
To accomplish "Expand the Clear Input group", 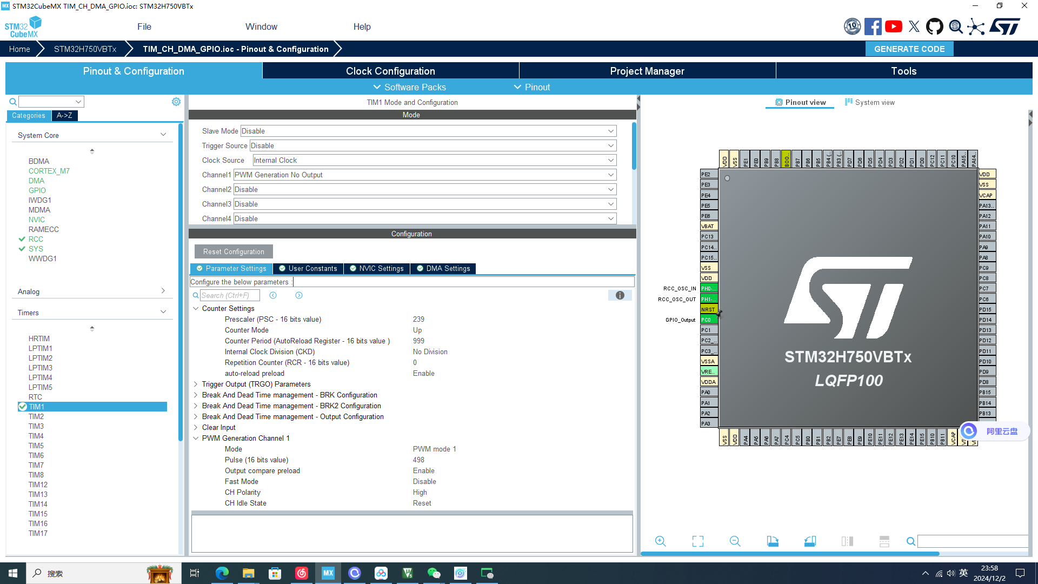I will [x=196, y=427].
